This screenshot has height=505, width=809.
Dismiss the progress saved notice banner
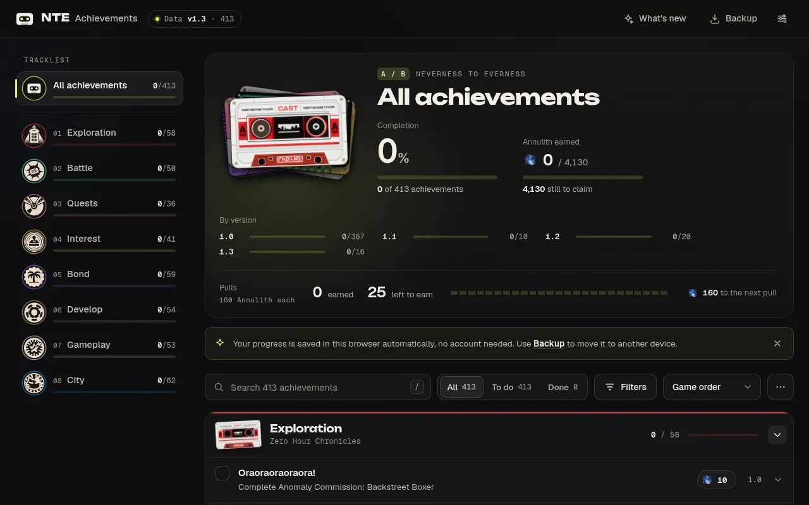tap(777, 343)
